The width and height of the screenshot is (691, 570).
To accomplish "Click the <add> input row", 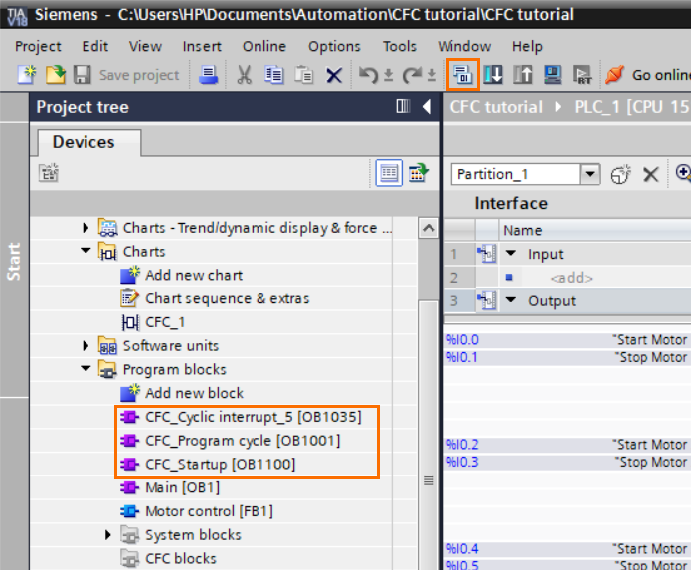I will pyautogui.click(x=571, y=278).
